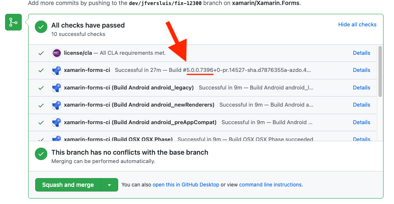Click the Azure Pipelines icon for android_legacy
The image size is (394, 204).
tap(56, 88)
